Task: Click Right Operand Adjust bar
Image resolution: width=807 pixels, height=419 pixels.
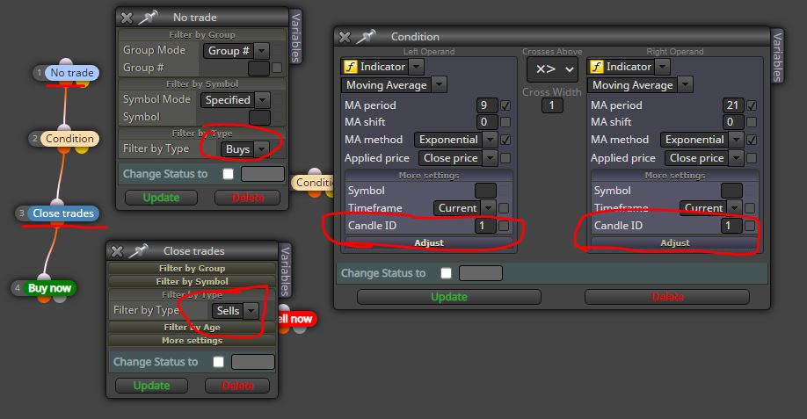Action: [x=675, y=242]
